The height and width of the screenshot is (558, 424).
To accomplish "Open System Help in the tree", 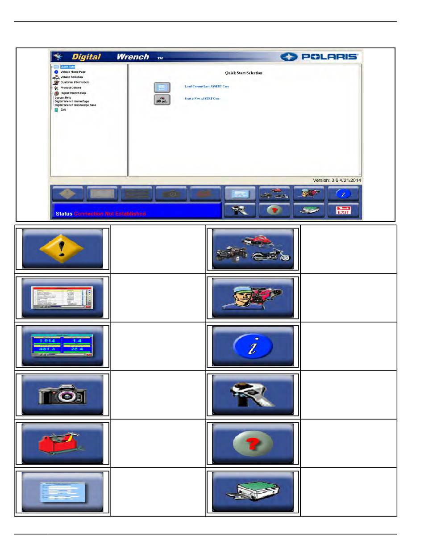I will (x=63, y=97).
